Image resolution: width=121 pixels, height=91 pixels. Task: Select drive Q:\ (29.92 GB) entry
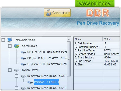click(x=47, y=64)
